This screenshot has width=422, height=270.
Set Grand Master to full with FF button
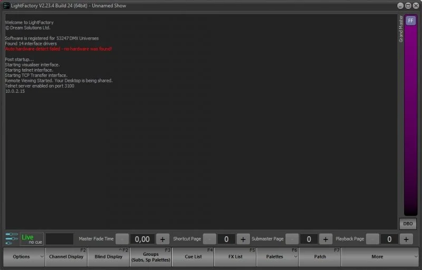[x=410, y=21]
